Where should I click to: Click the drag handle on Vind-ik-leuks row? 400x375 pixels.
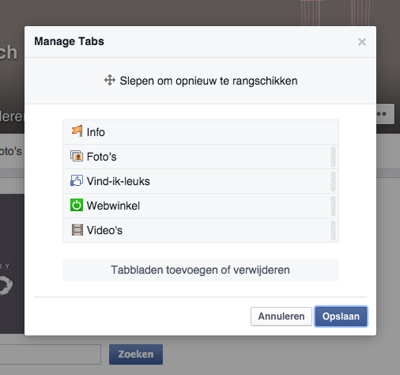(334, 181)
